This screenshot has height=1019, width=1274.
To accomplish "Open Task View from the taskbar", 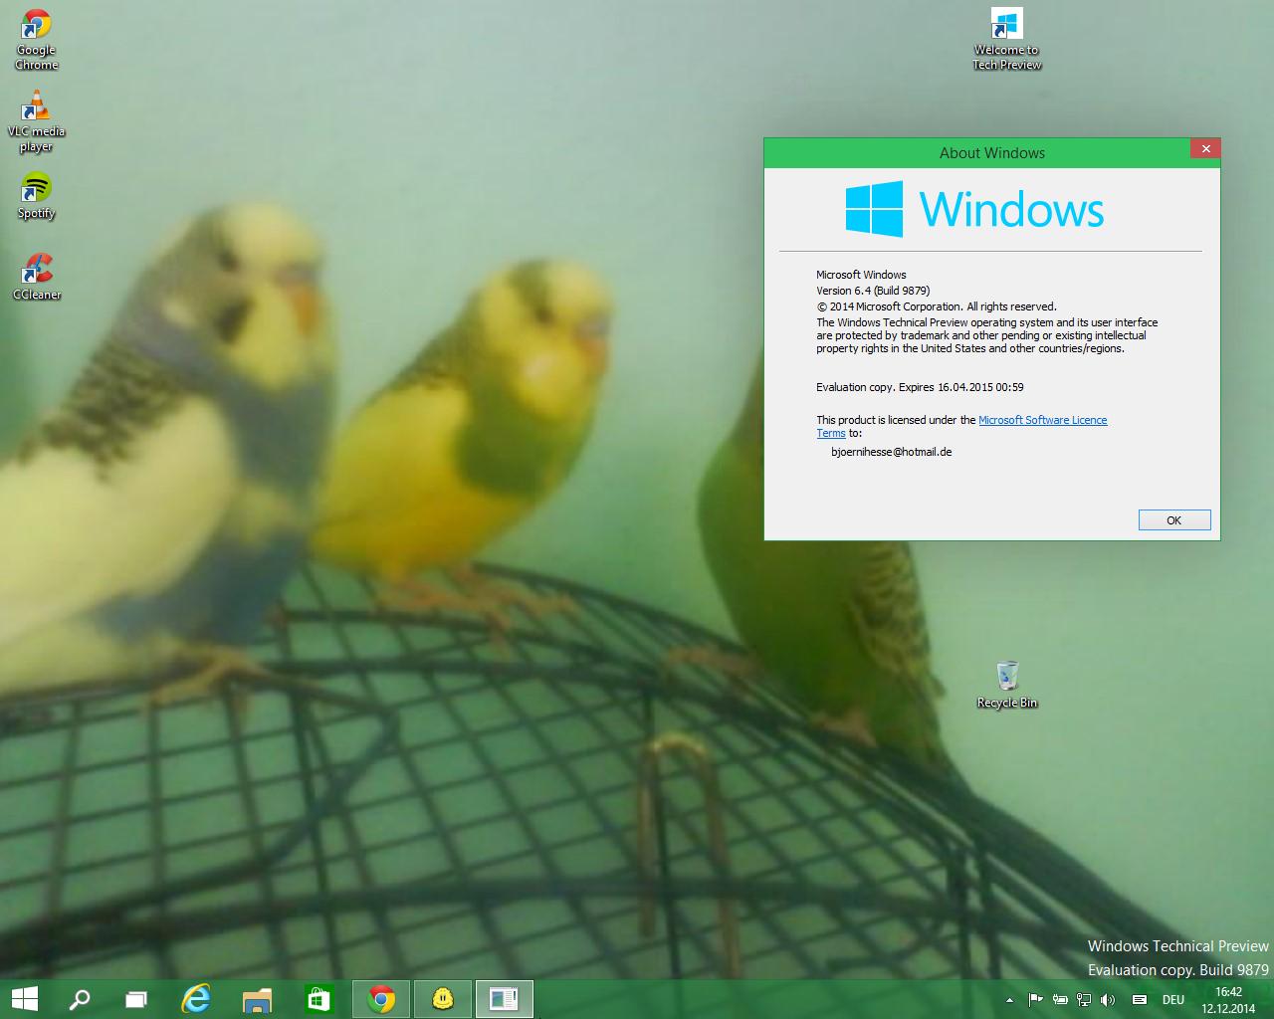I will click(136, 998).
